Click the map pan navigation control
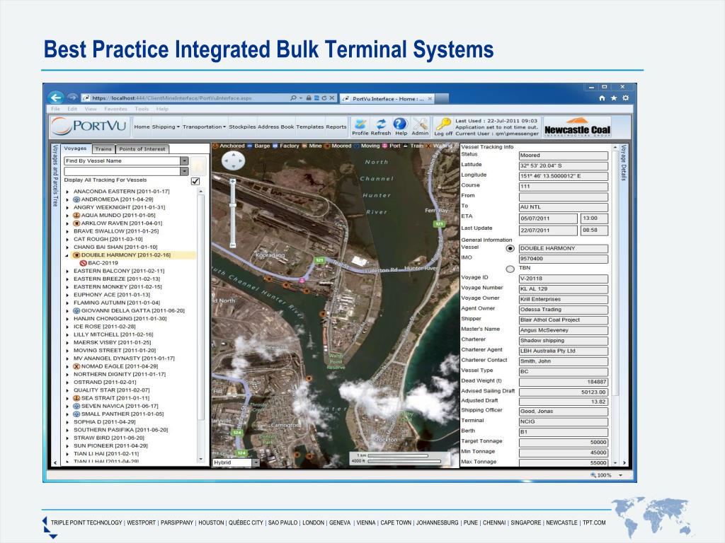The image size is (725, 543). 234,160
